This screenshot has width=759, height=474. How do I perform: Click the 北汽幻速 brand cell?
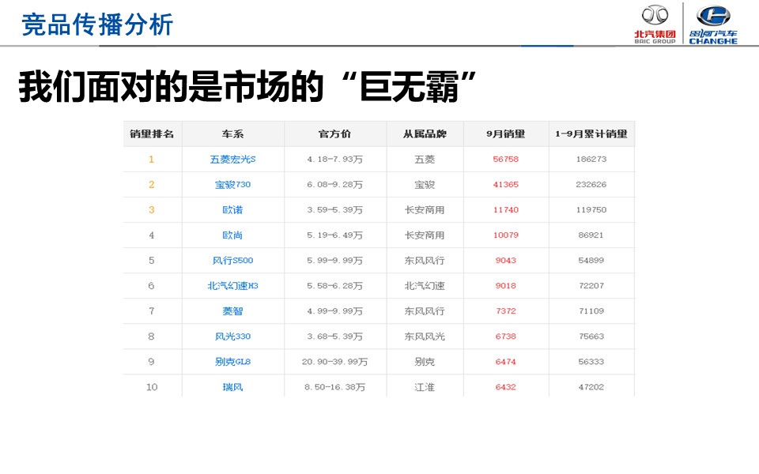coord(425,286)
